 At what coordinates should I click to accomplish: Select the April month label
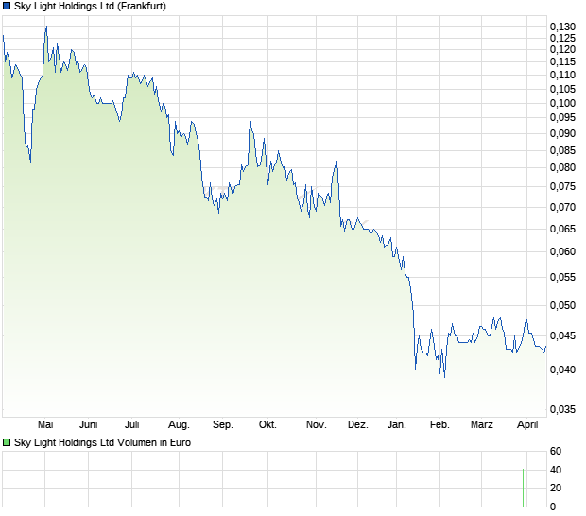click(527, 425)
